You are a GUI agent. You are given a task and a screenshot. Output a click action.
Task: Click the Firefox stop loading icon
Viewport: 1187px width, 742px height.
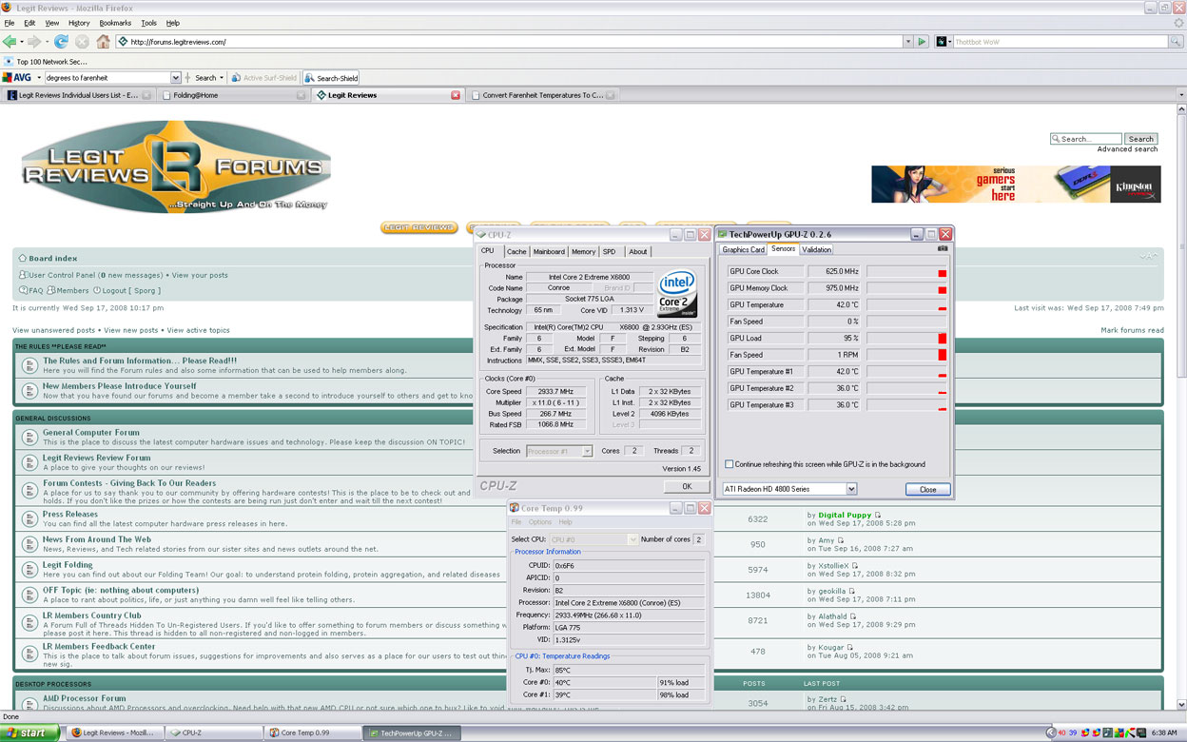pos(82,42)
